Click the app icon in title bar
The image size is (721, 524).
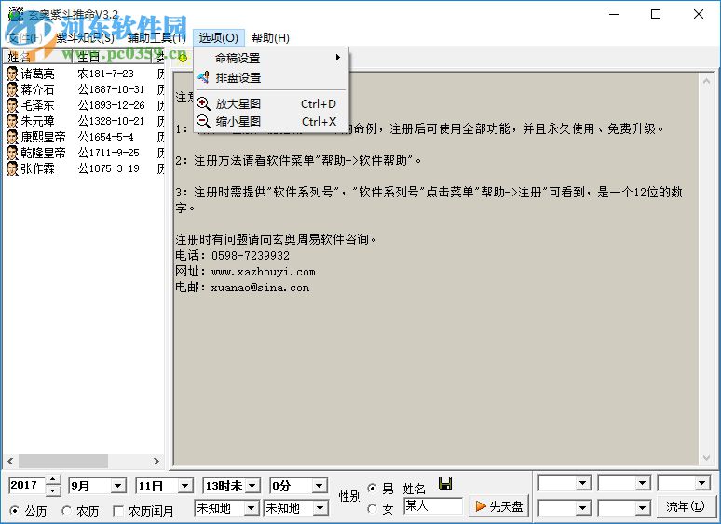15,14
